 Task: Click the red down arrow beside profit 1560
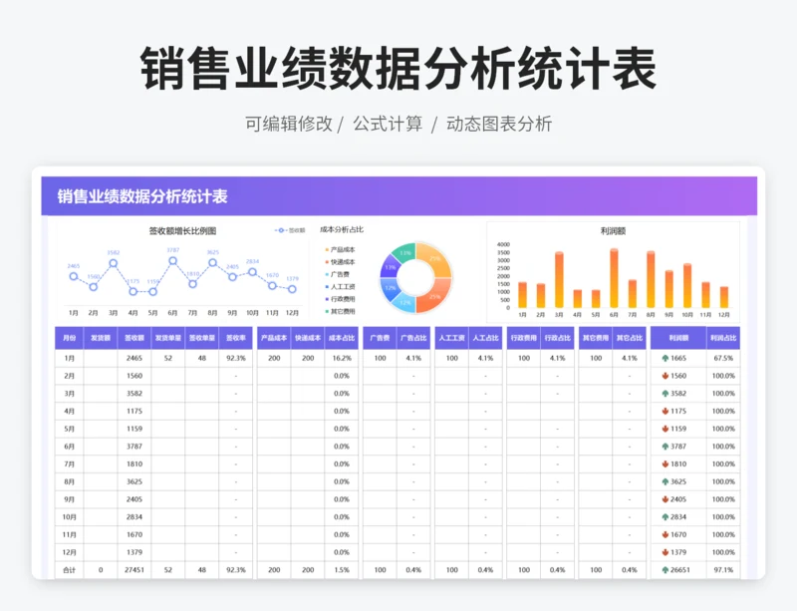pyautogui.click(x=664, y=376)
